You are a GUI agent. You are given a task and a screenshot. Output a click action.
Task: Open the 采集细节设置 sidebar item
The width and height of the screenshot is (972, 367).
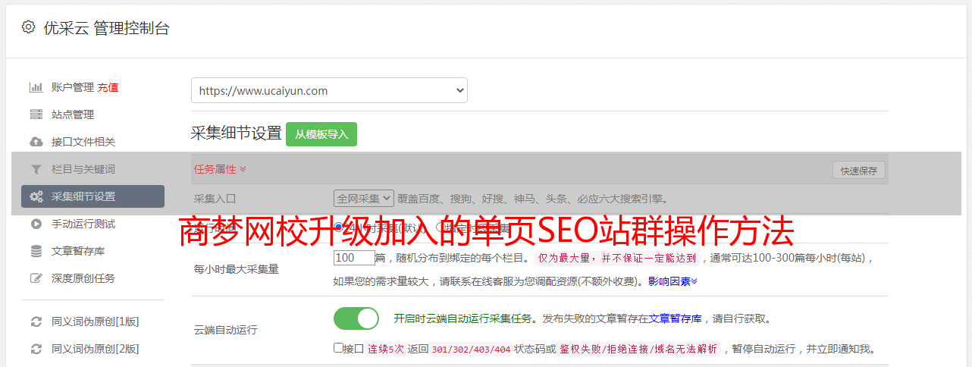(92, 196)
